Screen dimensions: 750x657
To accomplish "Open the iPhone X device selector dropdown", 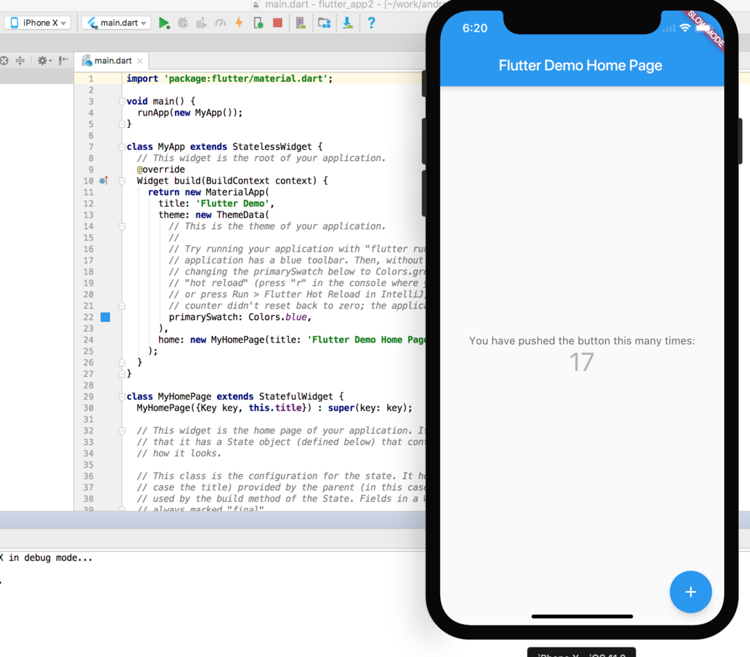I will (38, 23).
